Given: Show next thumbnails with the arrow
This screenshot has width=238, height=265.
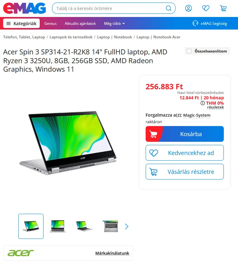Looking at the screenshot, I should tap(127, 226).
